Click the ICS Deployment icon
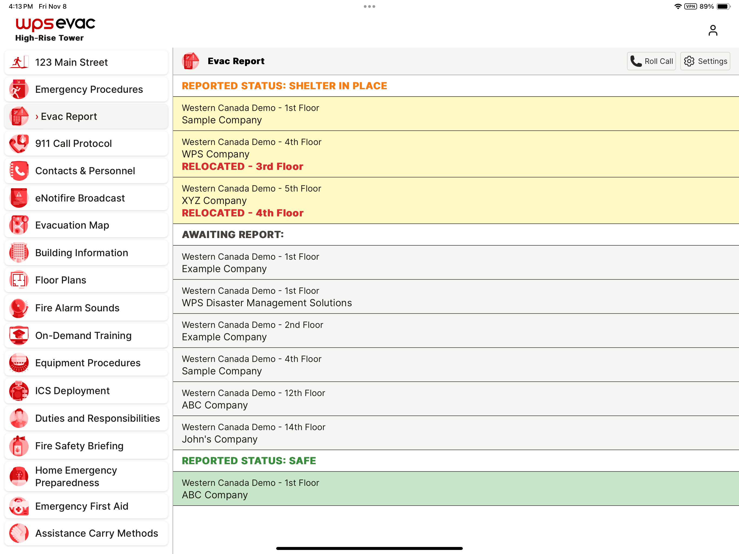This screenshot has width=739, height=554. pos(19,391)
